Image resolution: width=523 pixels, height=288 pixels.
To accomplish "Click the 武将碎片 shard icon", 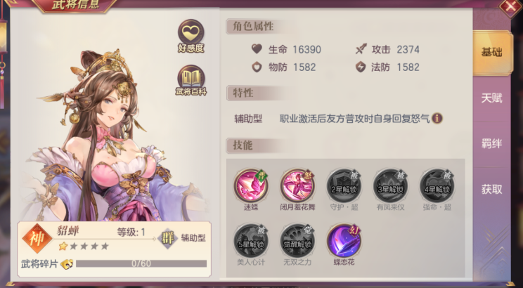I will click(67, 264).
